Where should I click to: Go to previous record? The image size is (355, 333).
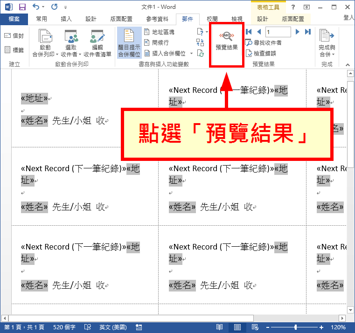(x=259, y=32)
